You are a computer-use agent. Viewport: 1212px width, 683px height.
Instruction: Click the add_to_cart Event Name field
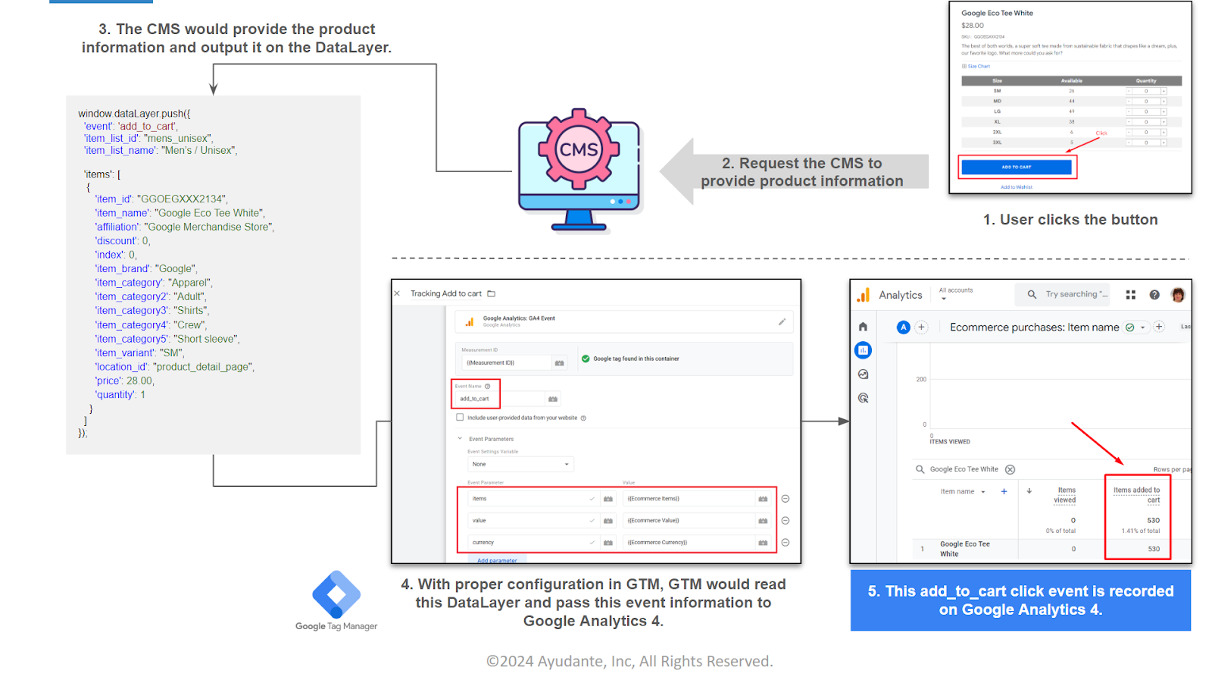[x=500, y=399]
